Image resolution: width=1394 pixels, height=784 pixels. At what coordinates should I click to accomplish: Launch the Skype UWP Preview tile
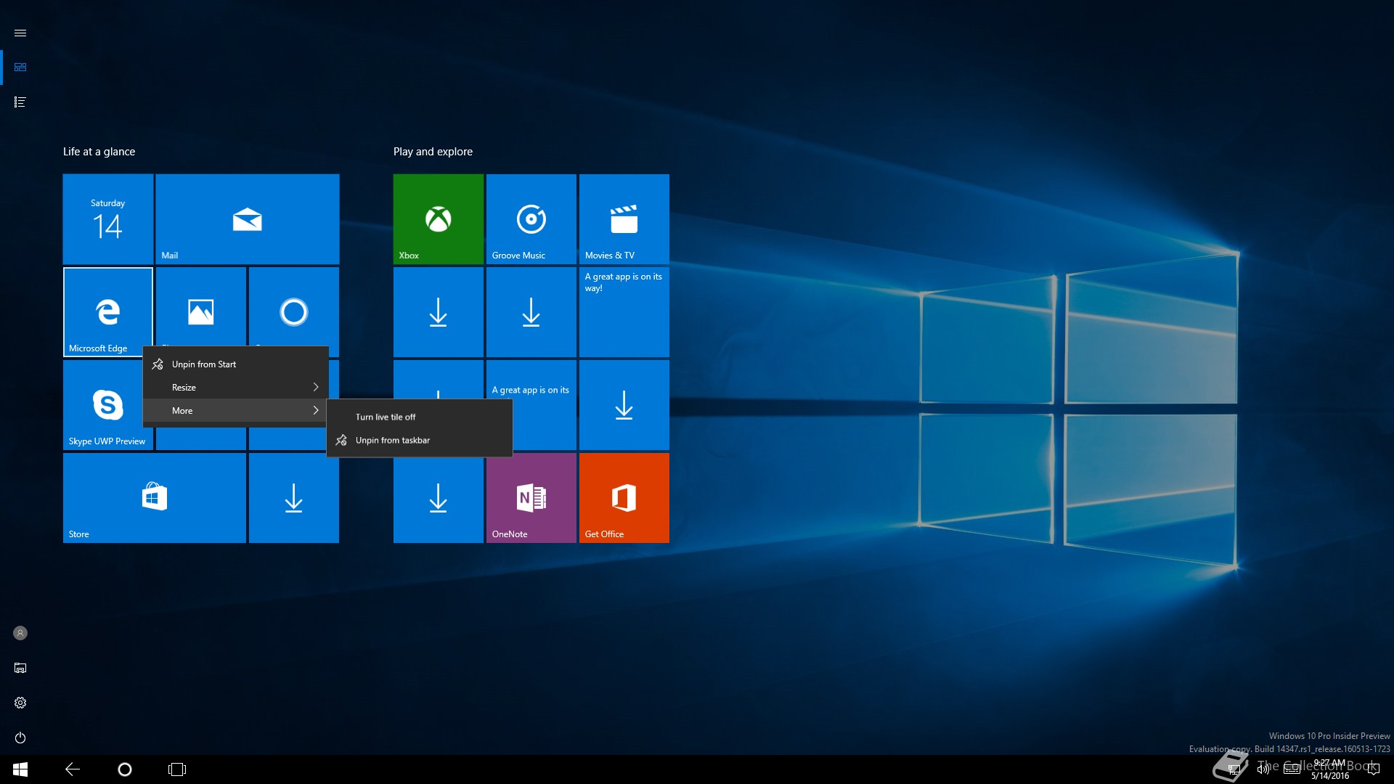tap(103, 405)
